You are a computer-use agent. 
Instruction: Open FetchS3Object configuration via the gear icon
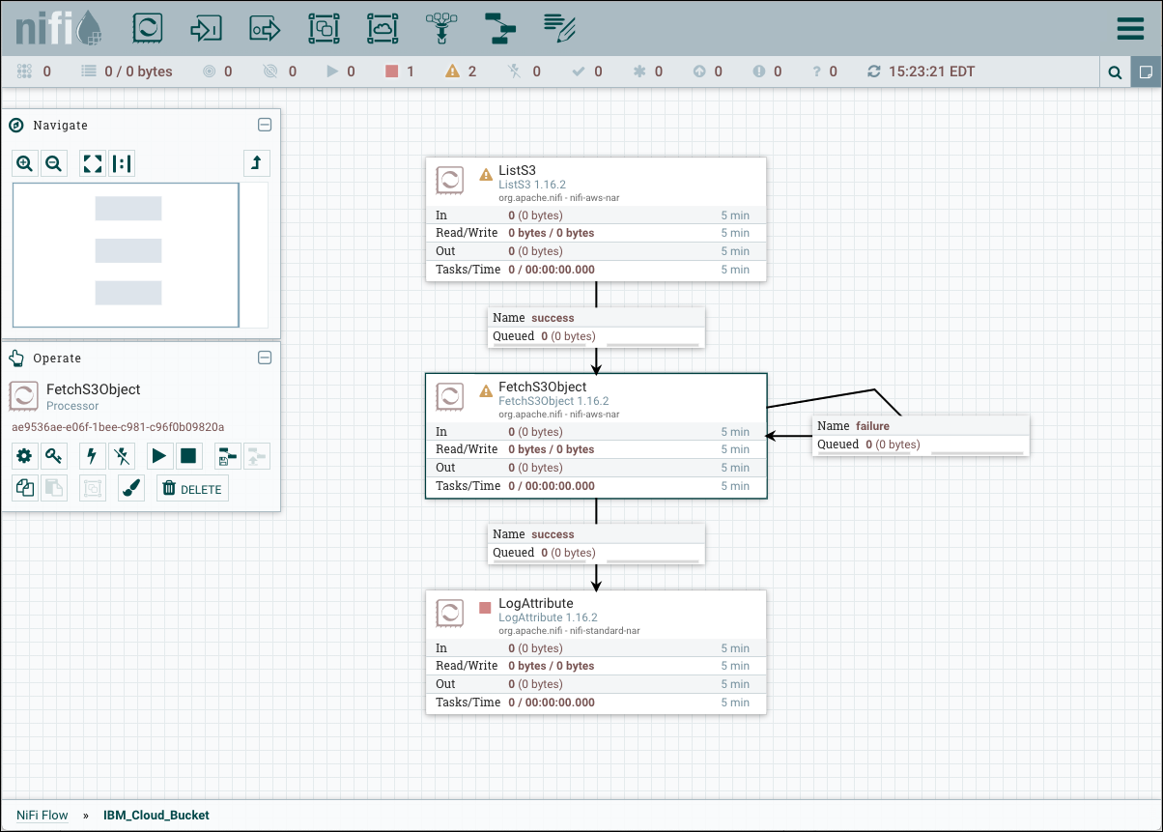tap(24, 455)
